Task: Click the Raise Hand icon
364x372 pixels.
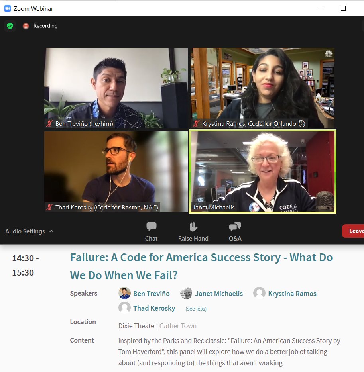Action: point(193,227)
